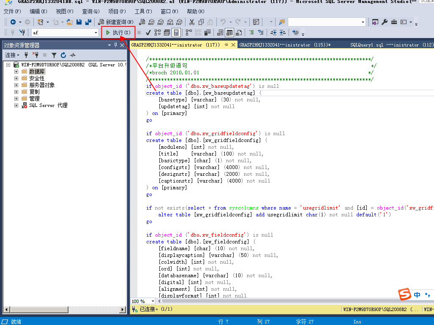The height and width of the screenshot is (325, 434).
Task: Click the Filter funnel icon in Object Explorer
Action: coord(54,55)
